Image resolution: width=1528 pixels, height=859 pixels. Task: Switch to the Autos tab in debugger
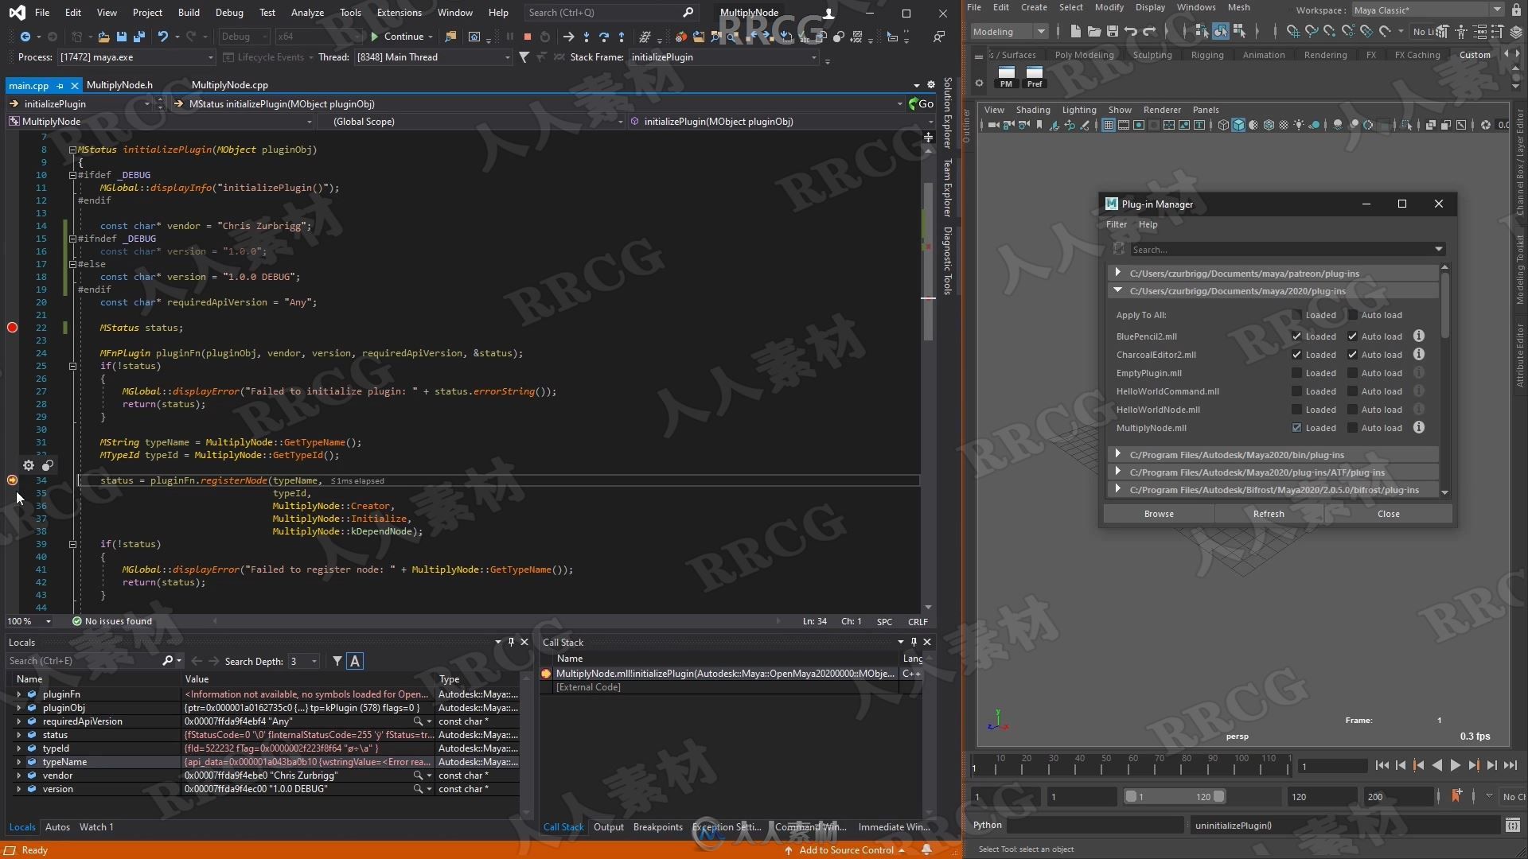[x=57, y=826]
